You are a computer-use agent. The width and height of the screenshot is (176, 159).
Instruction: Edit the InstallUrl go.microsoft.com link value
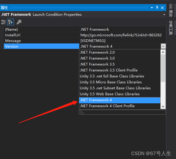point(123,35)
